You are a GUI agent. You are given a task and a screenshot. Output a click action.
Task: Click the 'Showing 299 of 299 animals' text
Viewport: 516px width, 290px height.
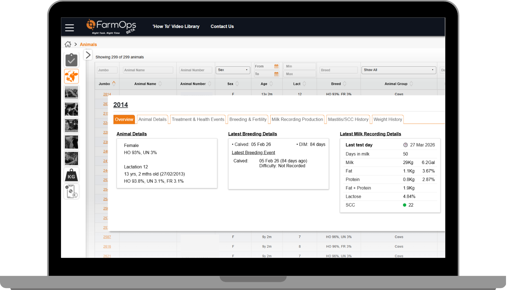(x=120, y=57)
